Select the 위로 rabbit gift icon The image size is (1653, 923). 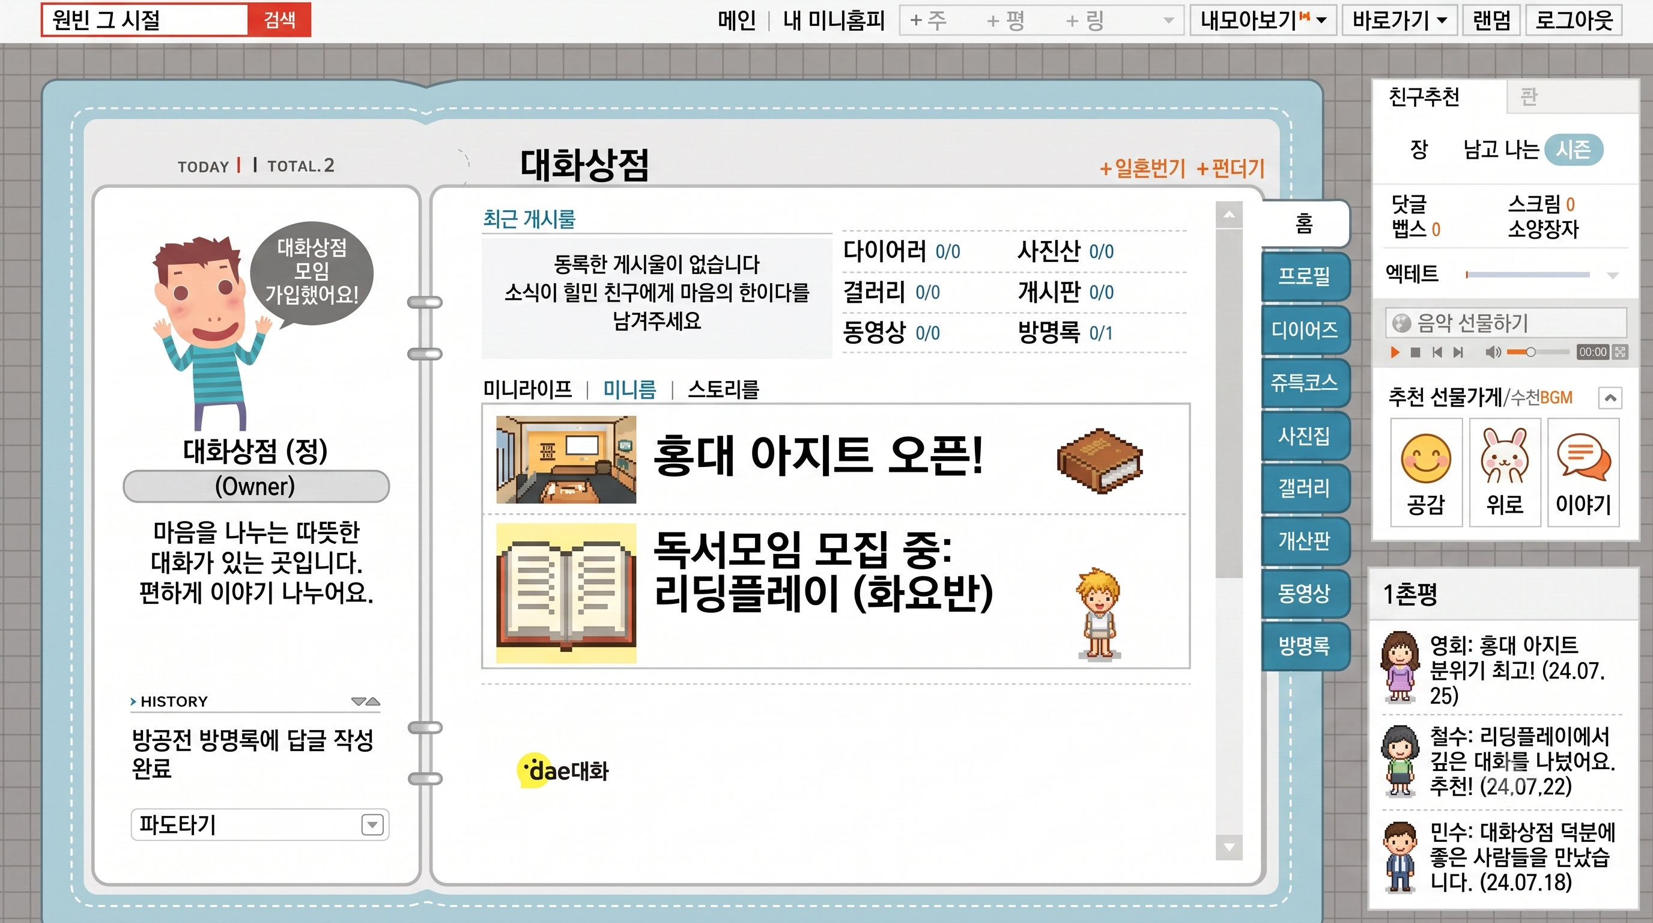1505,472
